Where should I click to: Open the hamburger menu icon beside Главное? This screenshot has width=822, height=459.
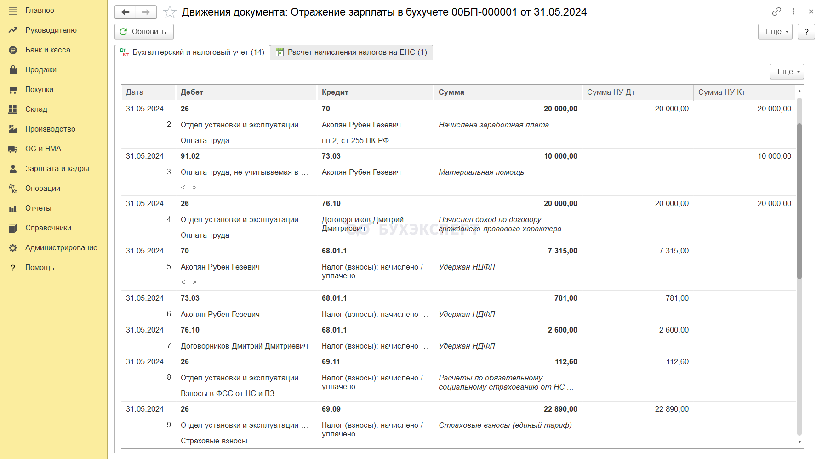tap(13, 11)
